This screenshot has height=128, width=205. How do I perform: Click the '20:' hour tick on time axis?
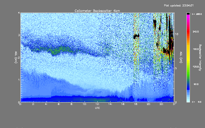(149, 104)
